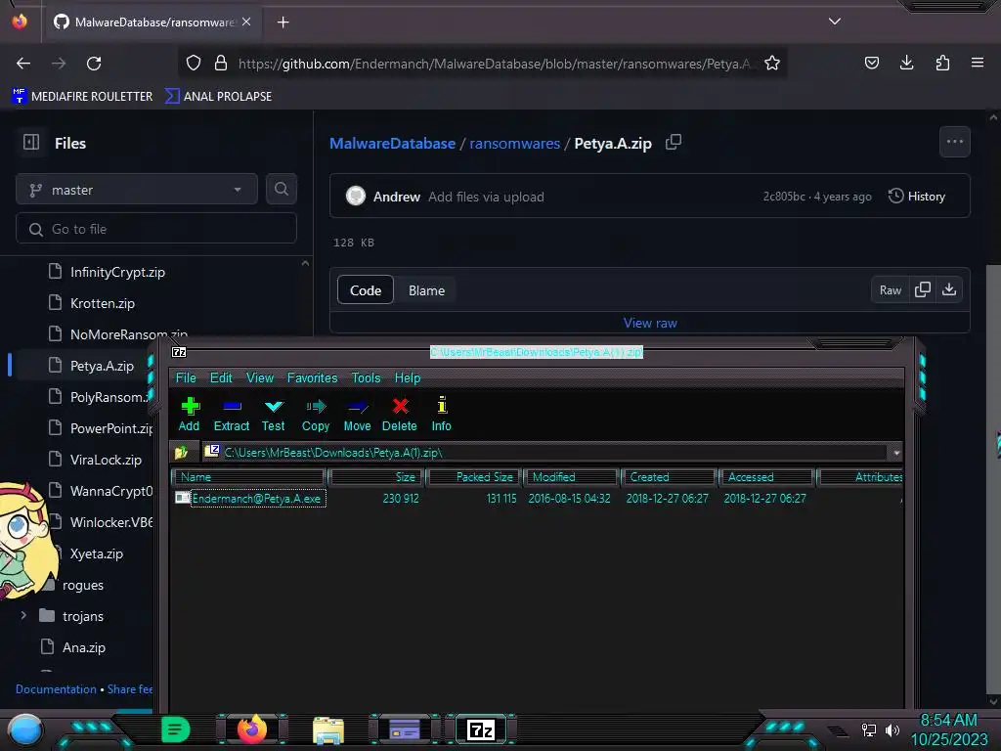1001x751 pixels.
Task: Click the Add button in 7-Zip toolbar
Action: 189,415
